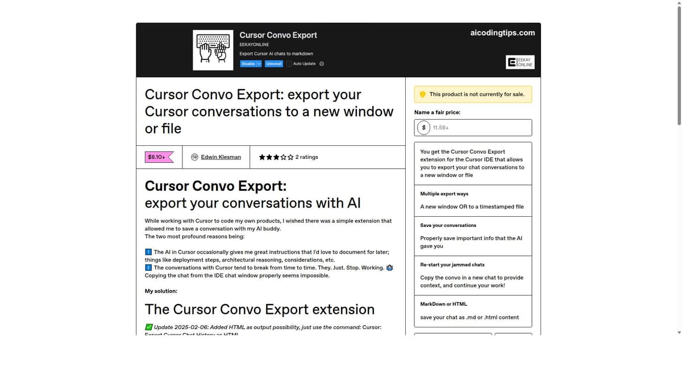Click the '2 ratings' text
Viewport: 682px width, 383px height.
tap(307, 157)
